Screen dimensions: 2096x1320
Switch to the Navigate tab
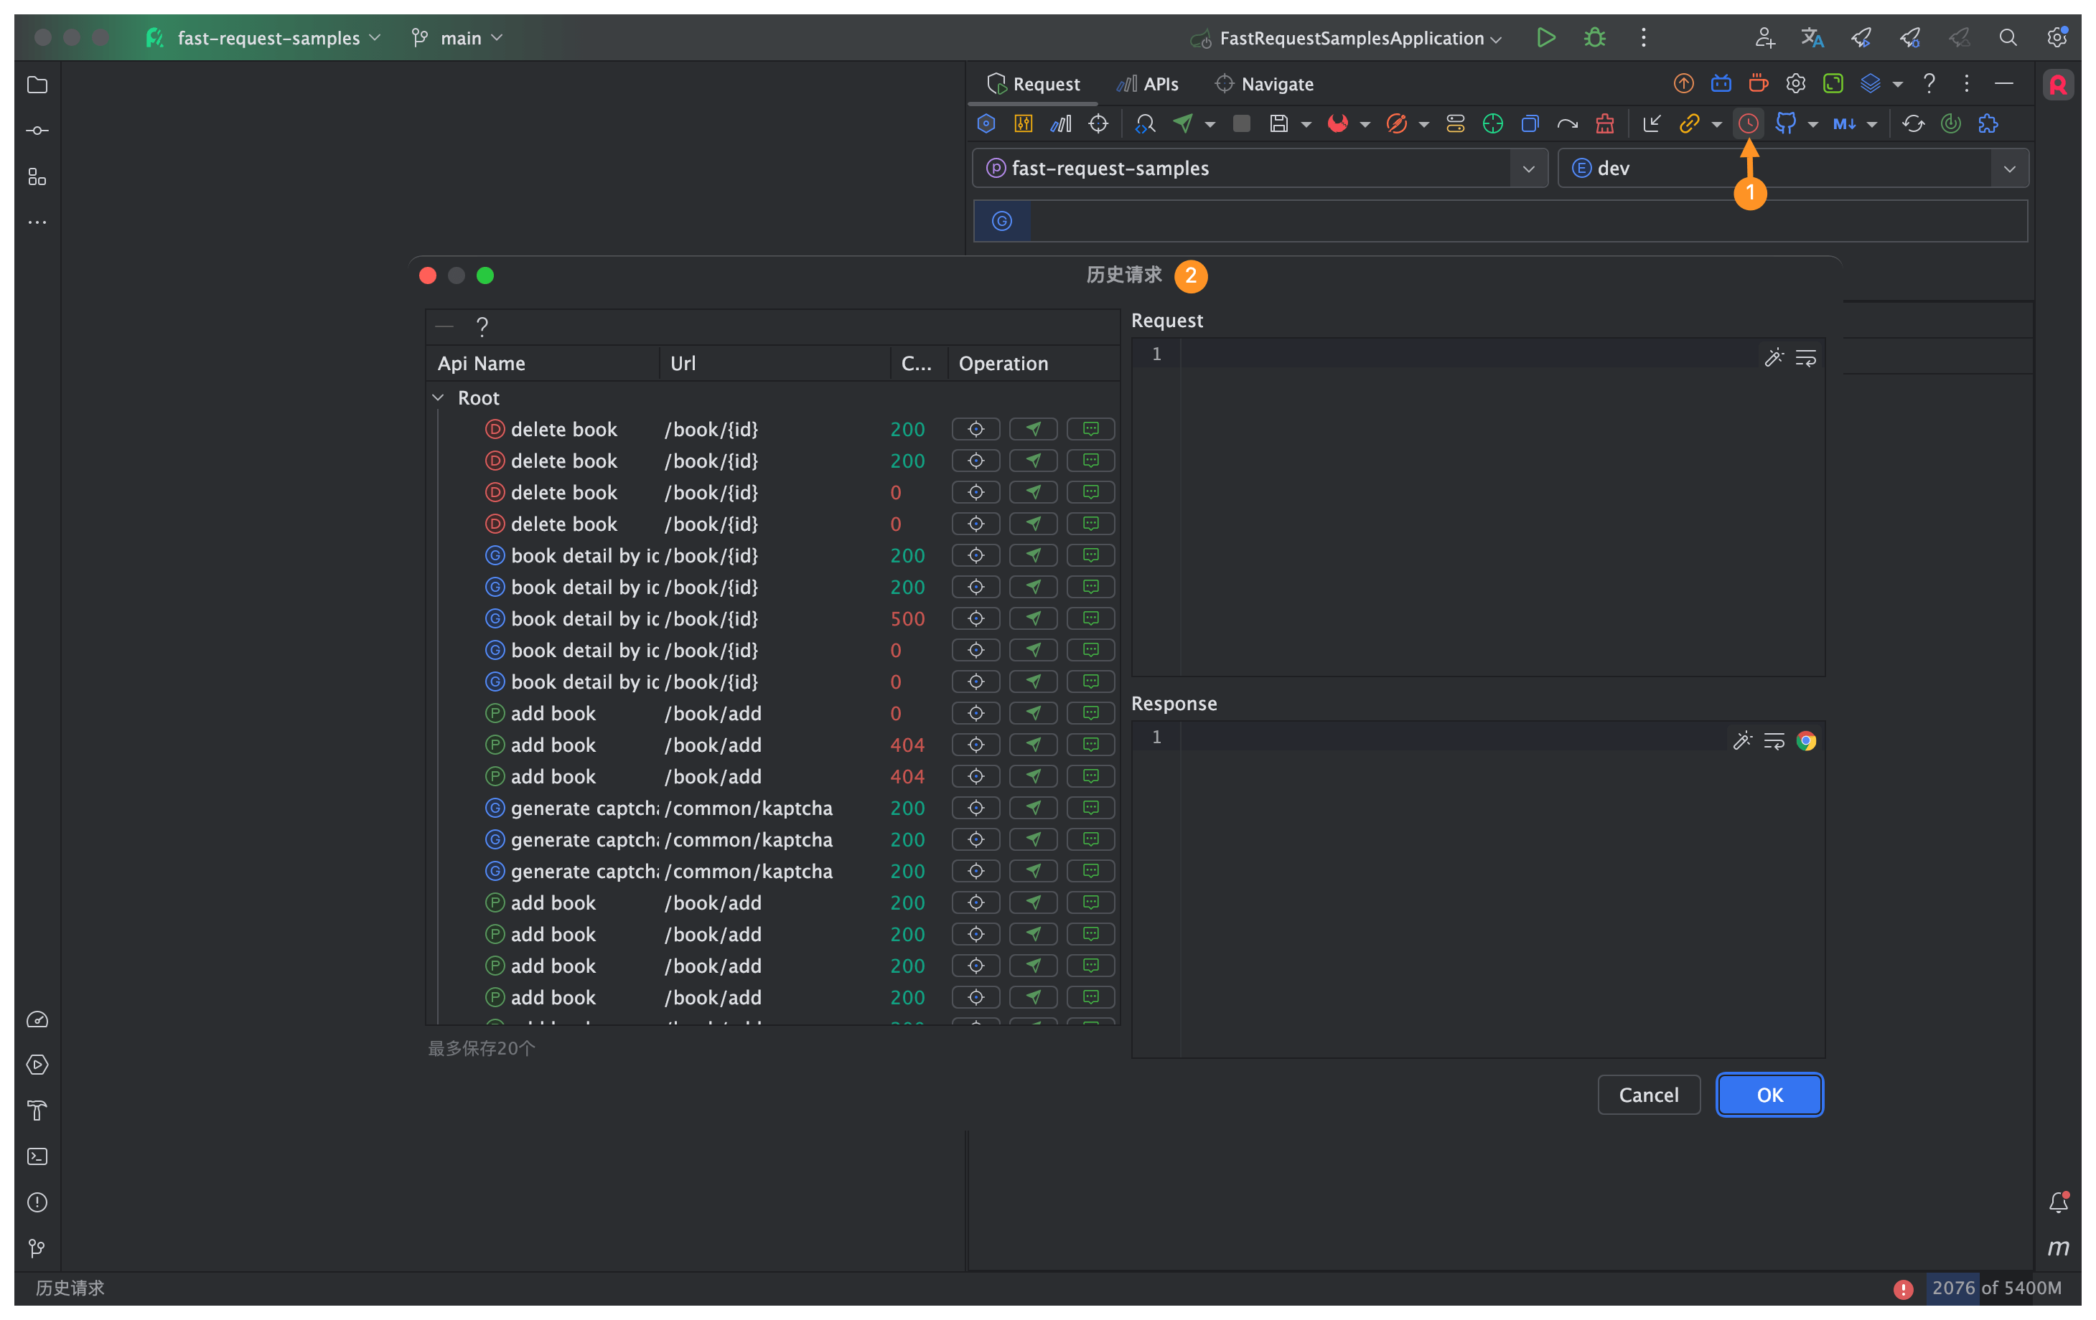click(1264, 85)
